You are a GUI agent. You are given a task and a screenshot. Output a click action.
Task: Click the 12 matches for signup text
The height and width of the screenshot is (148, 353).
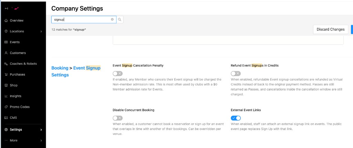(69, 30)
